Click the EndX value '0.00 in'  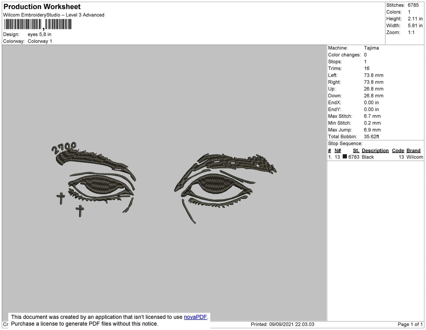(x=371, y=103)
